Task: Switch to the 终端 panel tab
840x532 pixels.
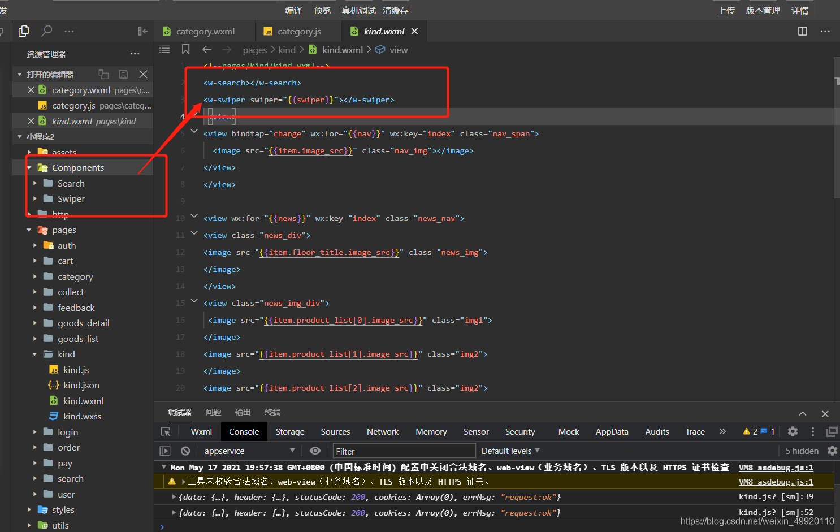Action: 272,412
